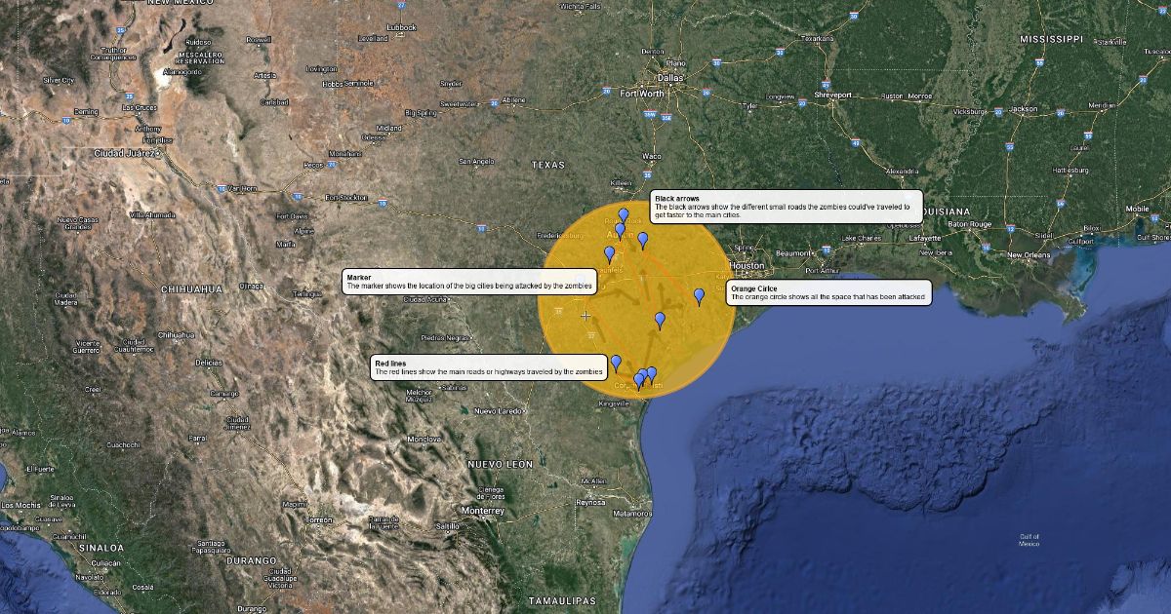The image size is (1171, 614).
Task: Click the Gulf of Mexico label
Action: (x=1029, y=540)
